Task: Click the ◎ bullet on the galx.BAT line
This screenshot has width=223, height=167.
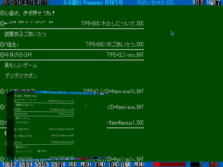Action: coord(2,159)
